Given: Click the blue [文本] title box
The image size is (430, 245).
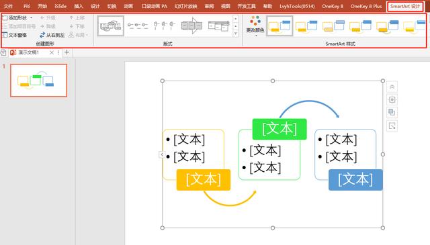Looking at the screenshot, I should [355, 180].
